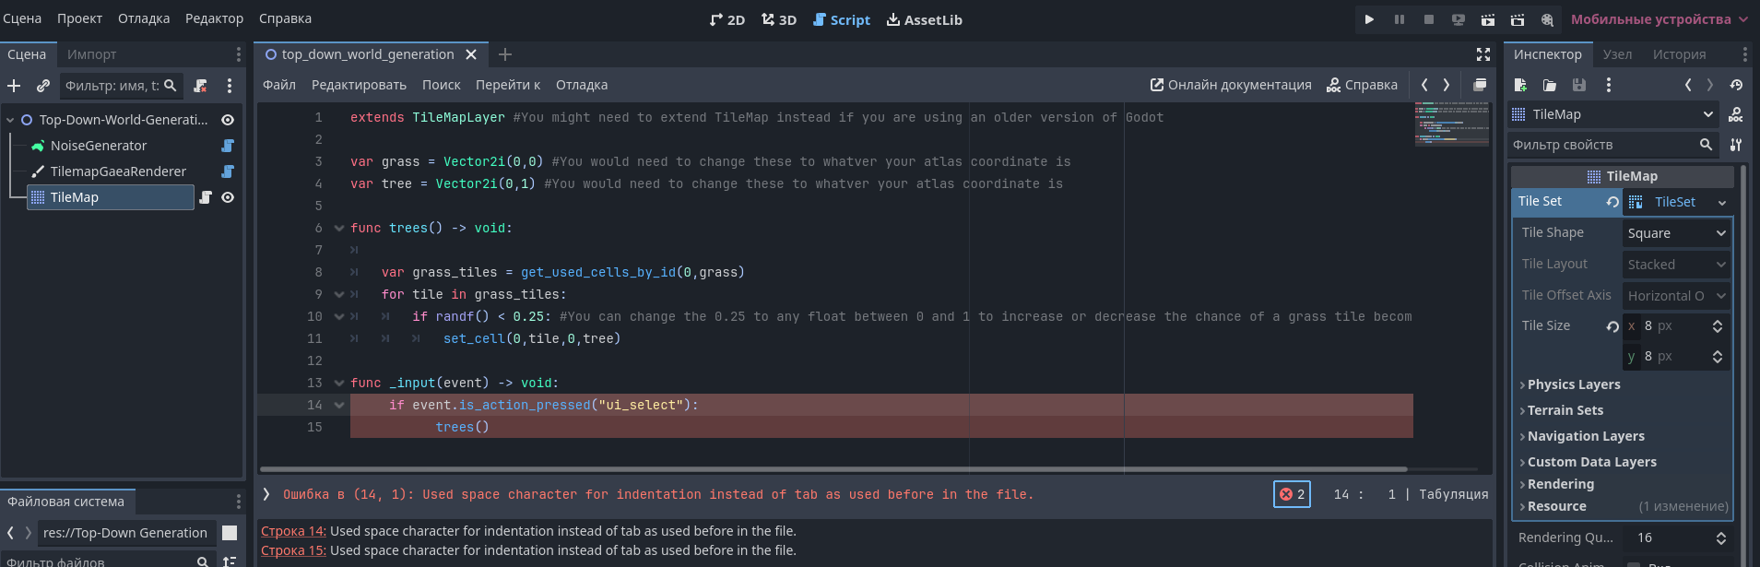Open the script attached to NoiseGenerator
This screenshot has height=567, width=1760.
coord(228,146)
